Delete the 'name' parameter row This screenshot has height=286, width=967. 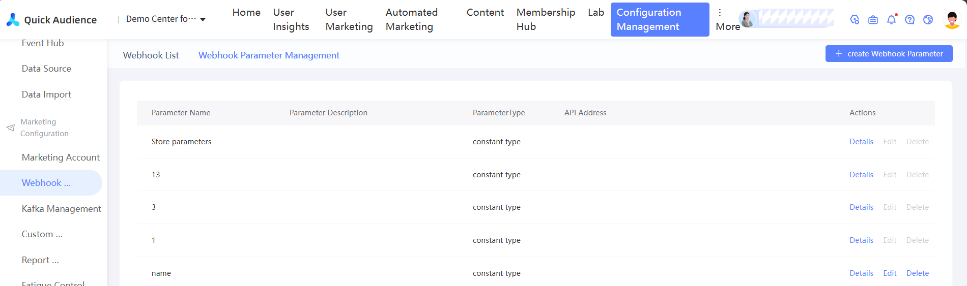[x=917, y=273]
